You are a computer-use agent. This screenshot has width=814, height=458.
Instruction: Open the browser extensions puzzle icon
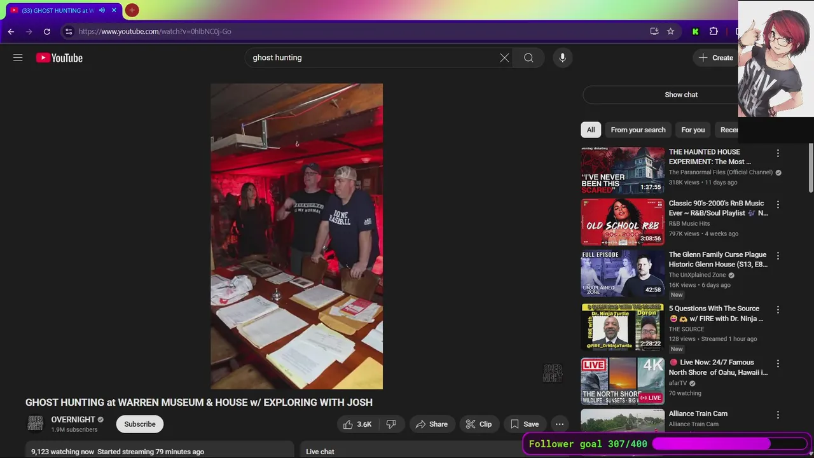point(714,31)
